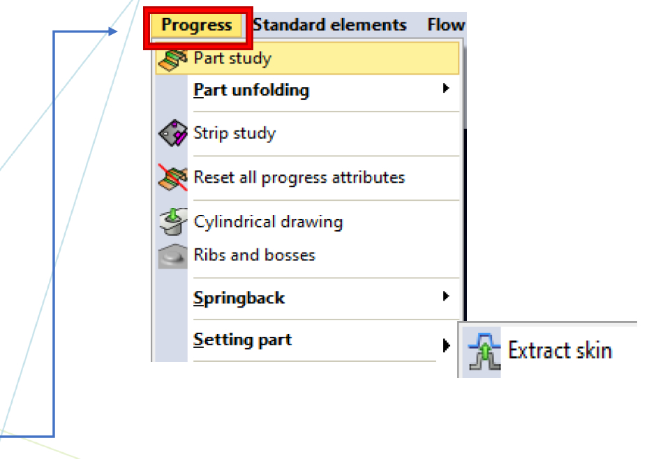Open the Flow menu
Screen dimensions: 663x459
(446, 25)
